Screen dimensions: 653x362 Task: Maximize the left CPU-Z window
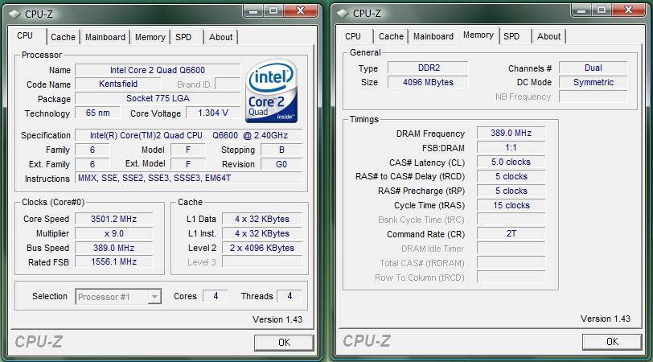273,10
